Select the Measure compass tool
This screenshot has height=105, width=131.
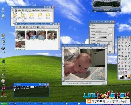126,49
